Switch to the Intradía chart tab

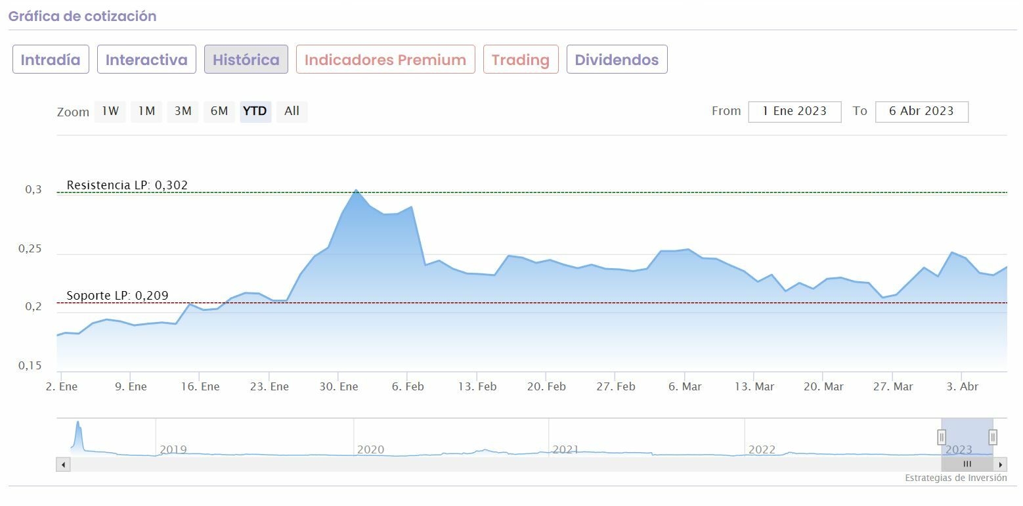click(x=51, y=60)
